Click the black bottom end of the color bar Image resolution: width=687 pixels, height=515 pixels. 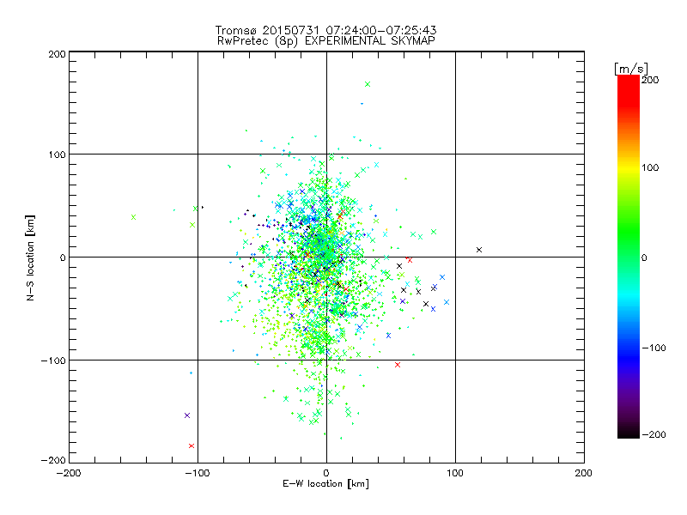629,433
